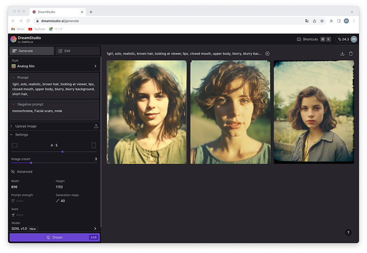Toggle the Advanced settings visibility

22,172
